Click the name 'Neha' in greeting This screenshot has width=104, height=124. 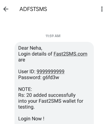[x=36, y=48]
